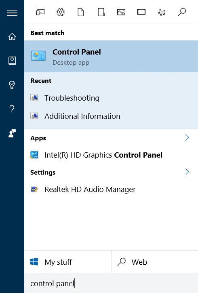The image size is (198, 293).
Task: Open recent Additional Information item
Action: pyautogui.click(x=111, y=116)
